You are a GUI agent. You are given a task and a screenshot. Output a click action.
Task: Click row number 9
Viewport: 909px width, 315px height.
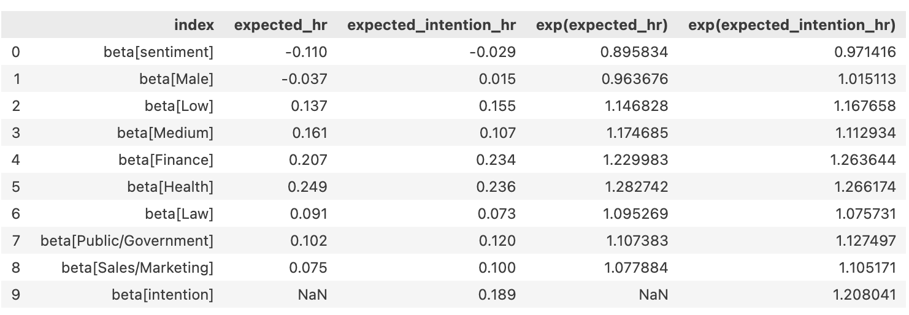16,295
